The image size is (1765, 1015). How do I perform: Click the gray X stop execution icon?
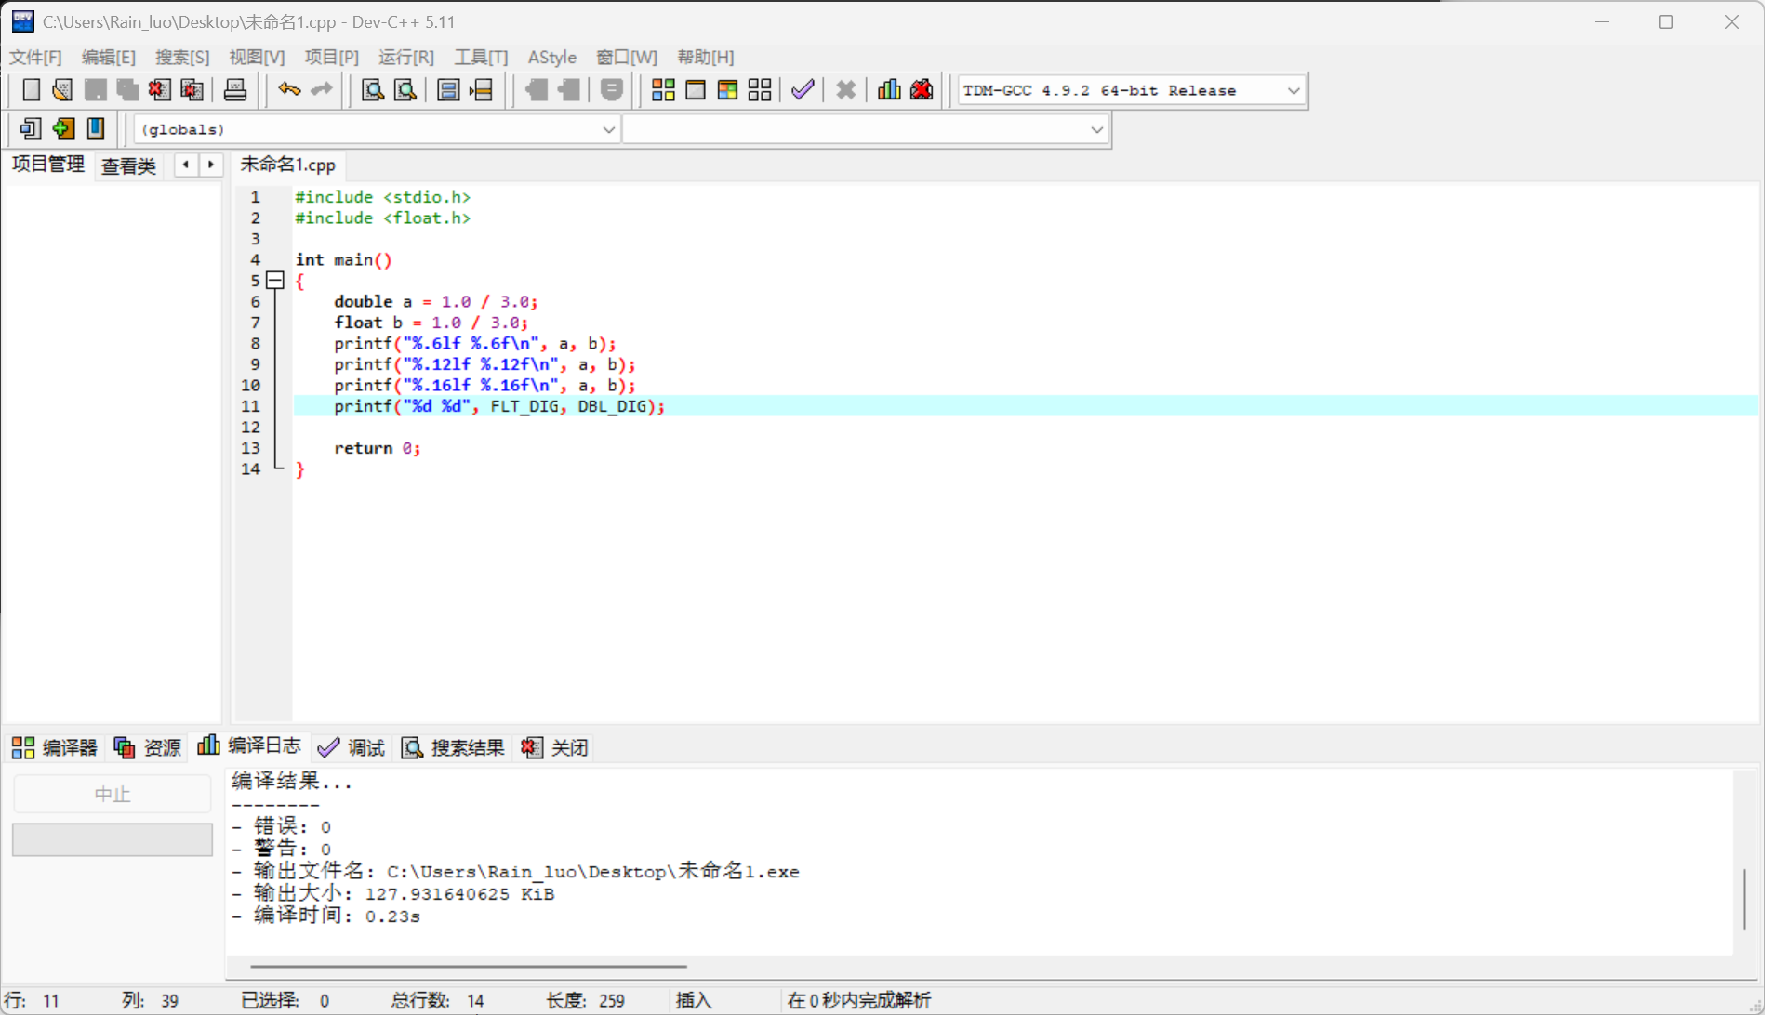[845, 90]
